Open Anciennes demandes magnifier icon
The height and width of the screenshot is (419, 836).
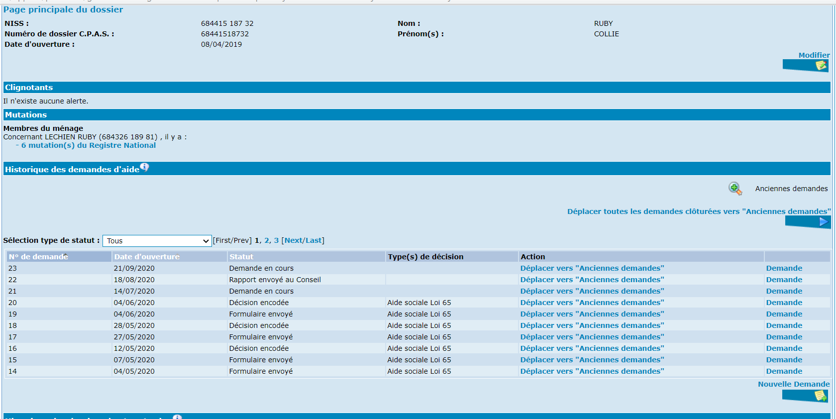(735, 189)
